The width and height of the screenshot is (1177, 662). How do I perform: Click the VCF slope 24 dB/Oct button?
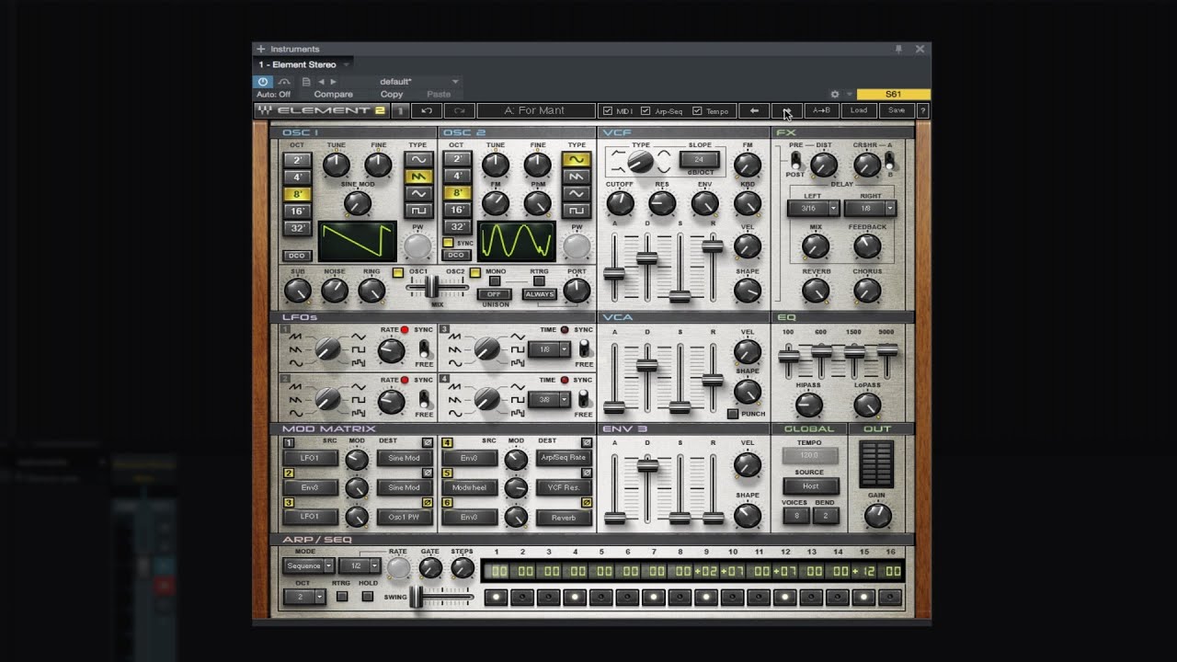(699, 160)
